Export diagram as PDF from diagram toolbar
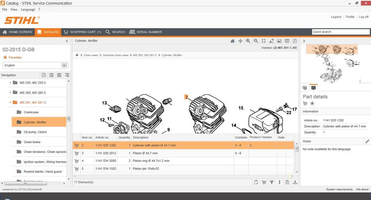Viewport: 371px width, 200px height. click(295, 41)
